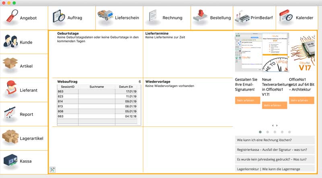This screenshot has height=178, width=322.
Task: Click Mehr erfahren under Email-Signaturen
Action: point(248,100)
